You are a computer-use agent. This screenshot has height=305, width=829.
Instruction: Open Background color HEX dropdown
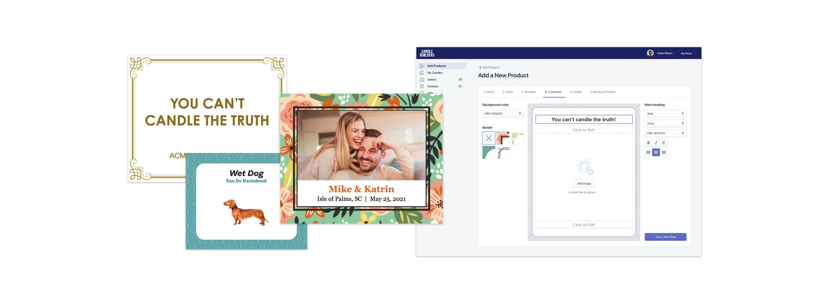(x=502, y=113)
